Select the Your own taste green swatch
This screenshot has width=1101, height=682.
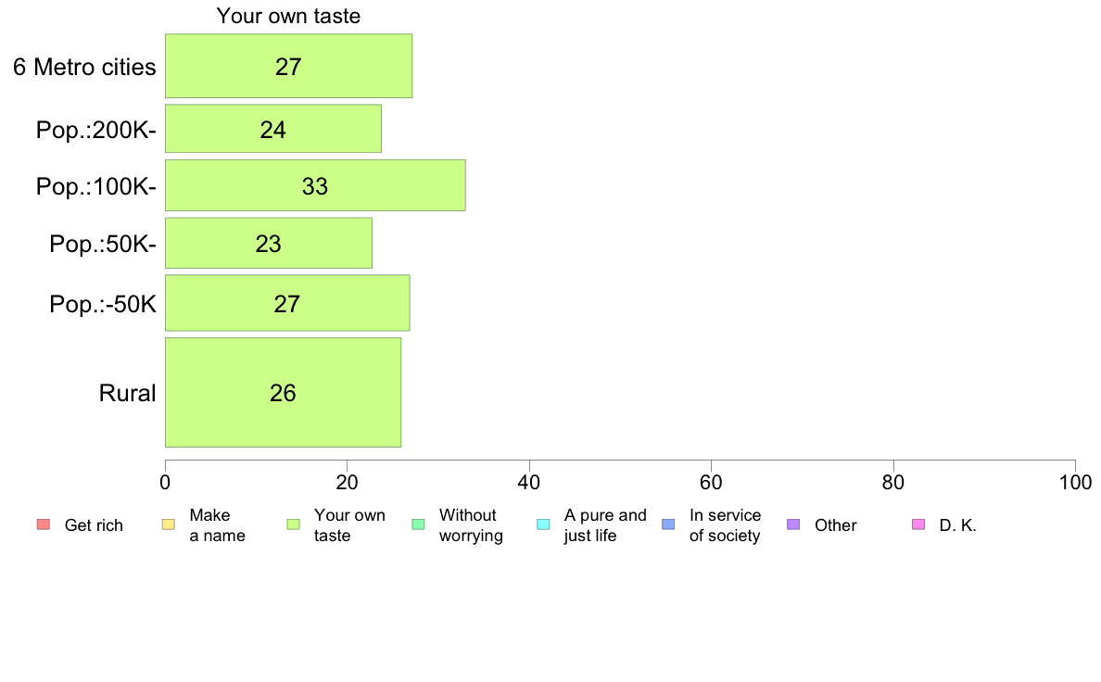[x=294, y=524]
